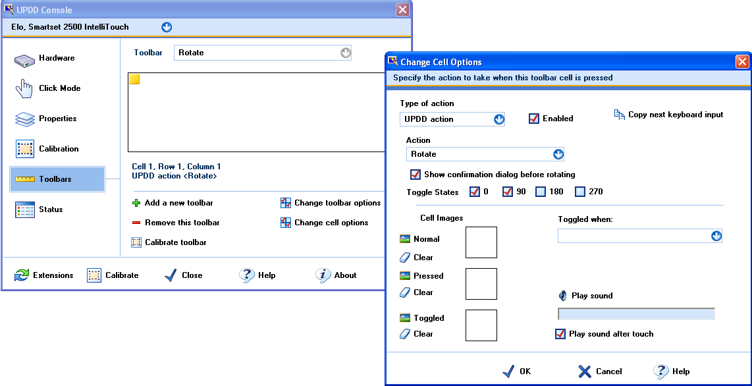
Task: Click the Pressed cell image picture icon
Action: (405, 276)
